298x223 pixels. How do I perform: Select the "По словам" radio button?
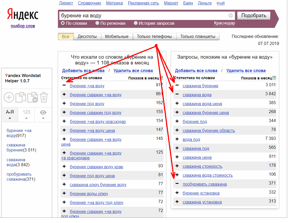point(63,23)
